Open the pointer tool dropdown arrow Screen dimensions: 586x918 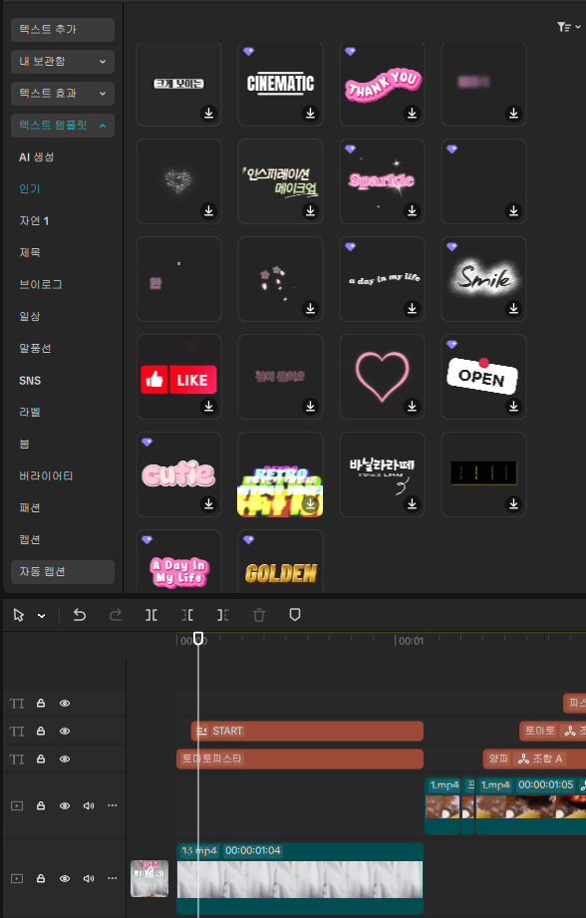(x=42, y=616)
